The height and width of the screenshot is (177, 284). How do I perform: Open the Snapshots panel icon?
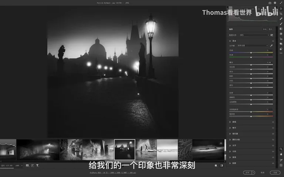(281, 44)
